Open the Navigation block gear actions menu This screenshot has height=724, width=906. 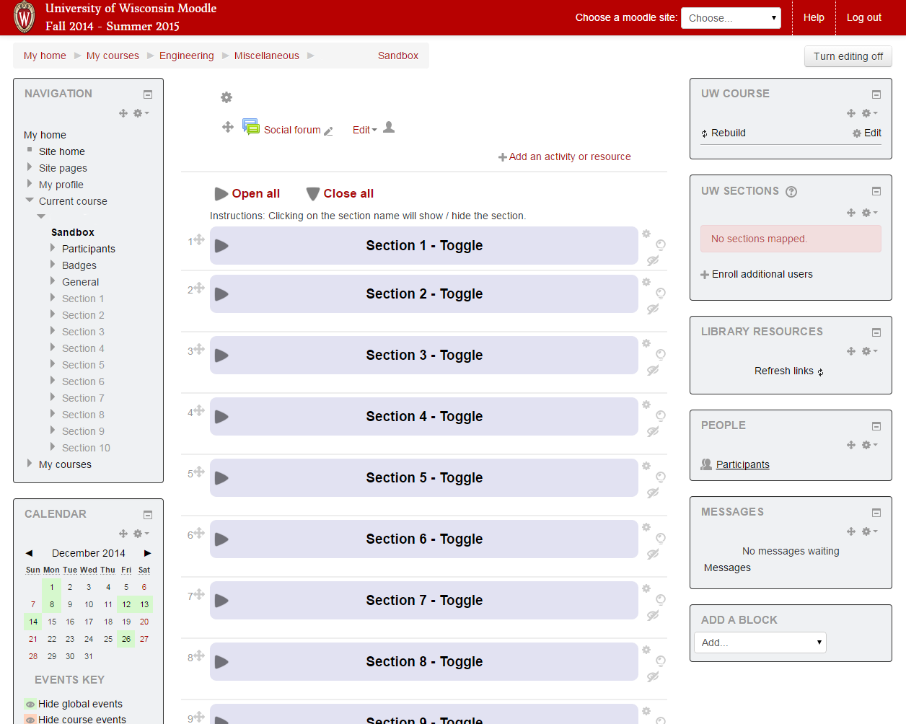[141, 113]
